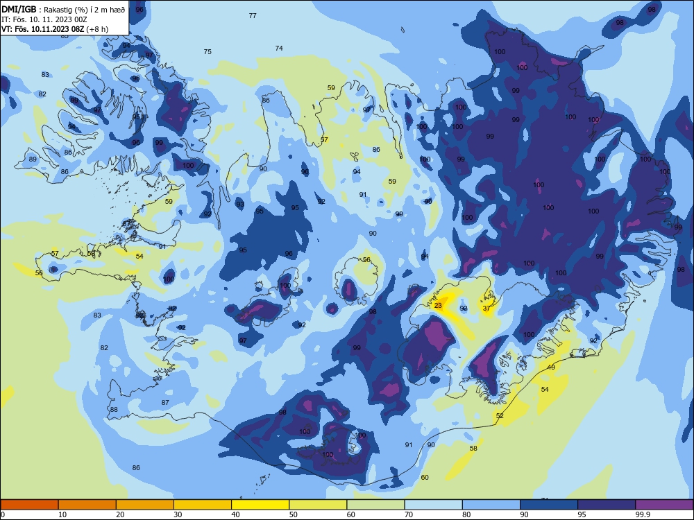Click the purple above-99.9 legend swatch

pos(664,505)
